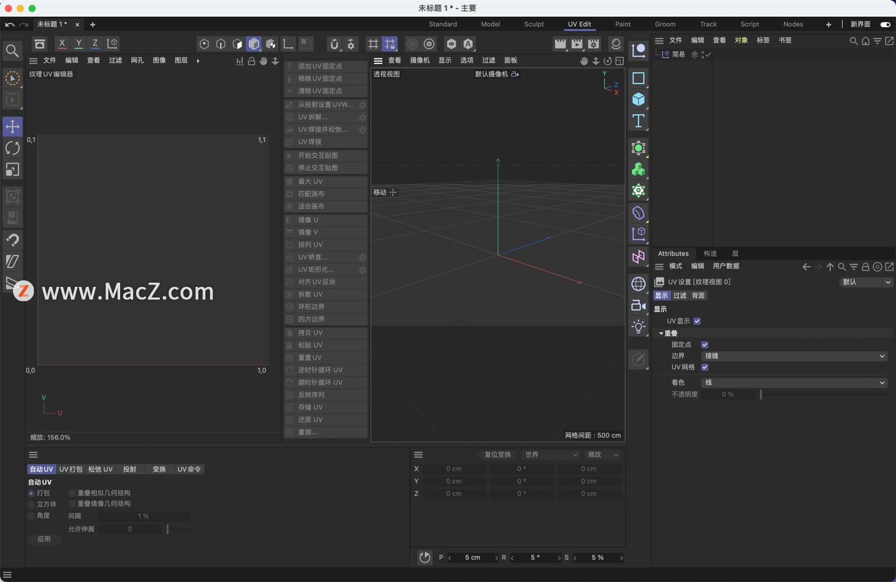Viewport: 896px width, 582px height.
Task: Open the 边界 接缝 dropdown
Action: coord(794,356)
